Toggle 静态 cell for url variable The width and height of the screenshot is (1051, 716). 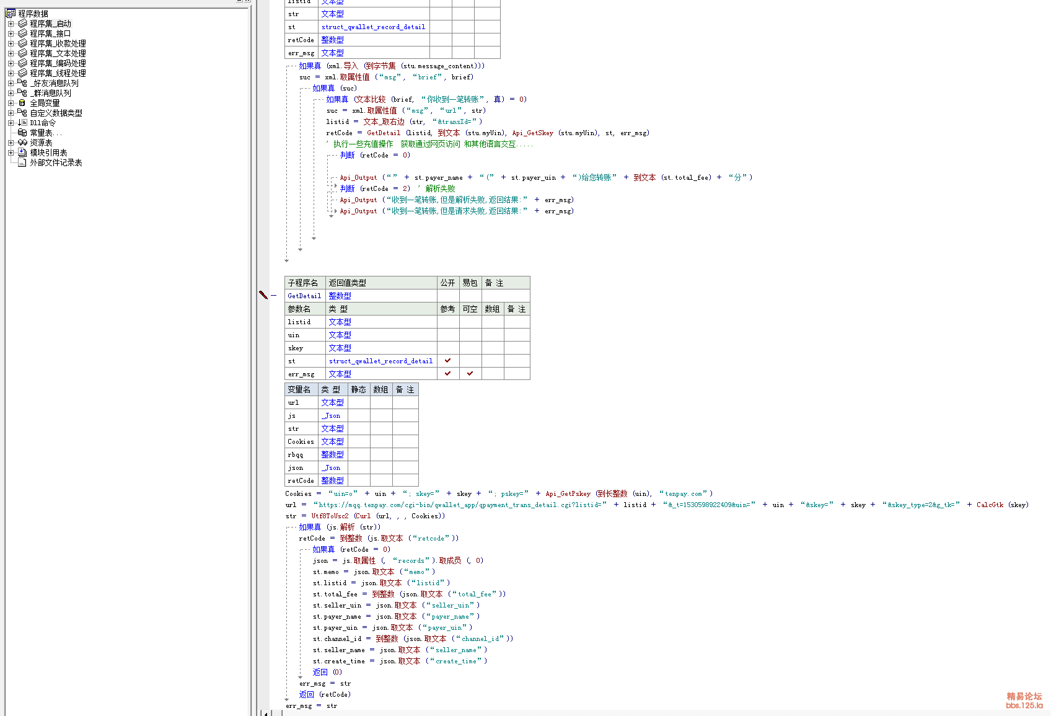coord(359,402)
